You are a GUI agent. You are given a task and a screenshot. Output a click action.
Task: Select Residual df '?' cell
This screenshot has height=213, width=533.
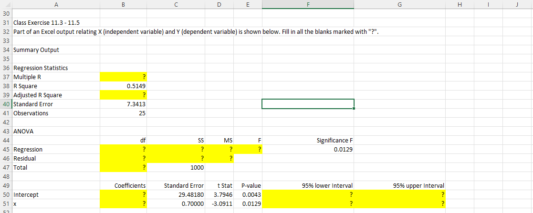coord(124,158)
